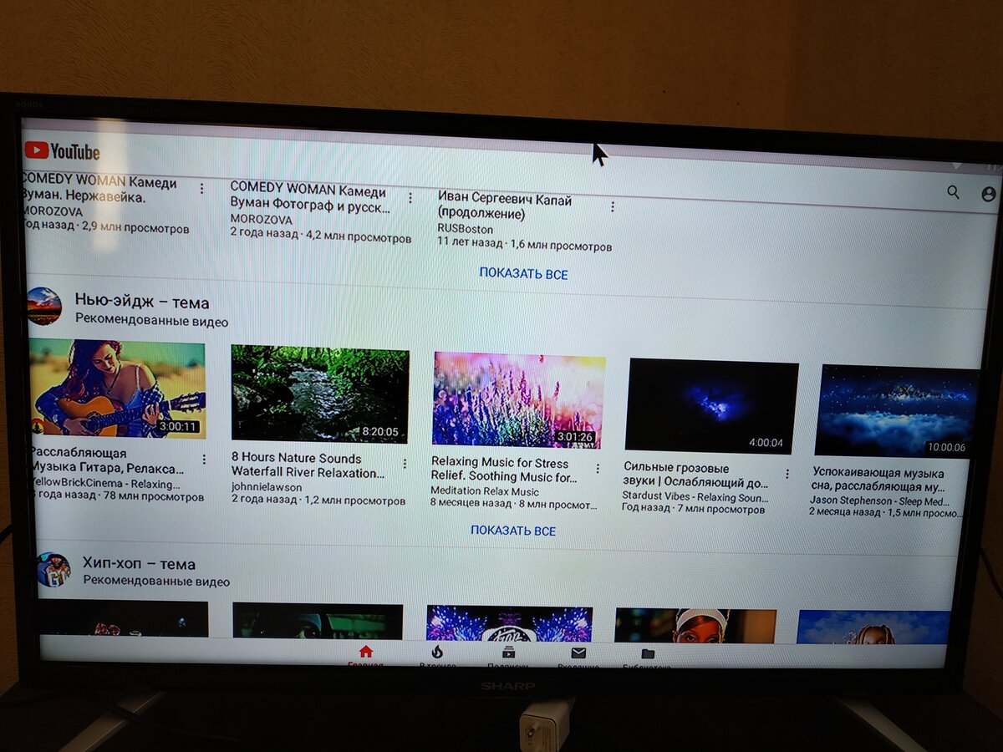This screenshot has height=752, width=1003.
Task: Open the Хип-хоп topic channel avatar
Action: (53, 569)
